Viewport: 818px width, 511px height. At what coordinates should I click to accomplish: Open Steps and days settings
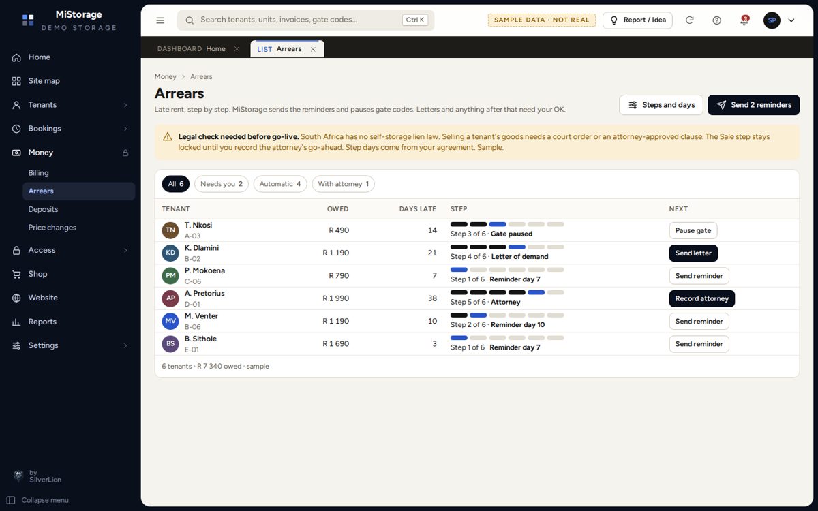click(x=661, y=105)
